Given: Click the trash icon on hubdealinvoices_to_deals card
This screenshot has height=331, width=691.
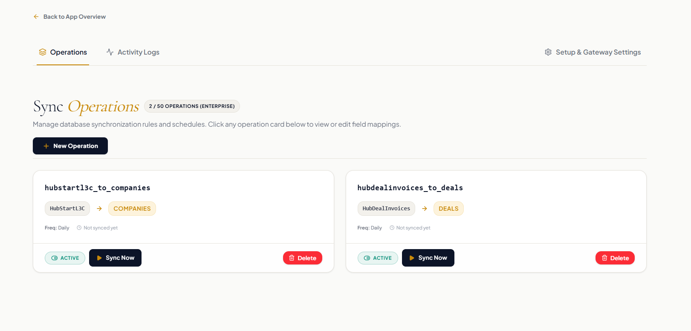Looking at the screenshot, I should click(x=604, y=258).
